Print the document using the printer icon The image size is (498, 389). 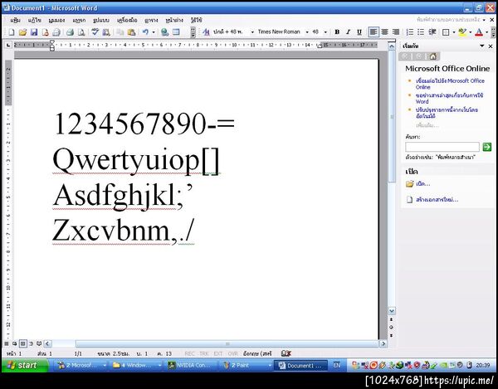71,32
